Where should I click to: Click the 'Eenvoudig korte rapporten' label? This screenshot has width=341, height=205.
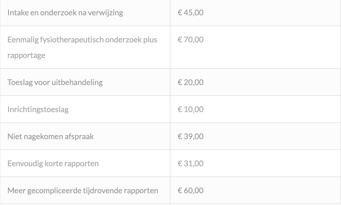[x=53, y=164]
